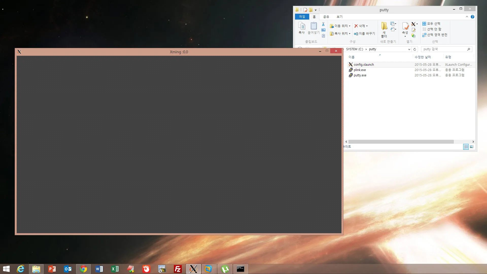Screen dimensions: 487x274
Task: Switch to the 보기 (View) ribbon tab
Action: [x=339, y=17]
